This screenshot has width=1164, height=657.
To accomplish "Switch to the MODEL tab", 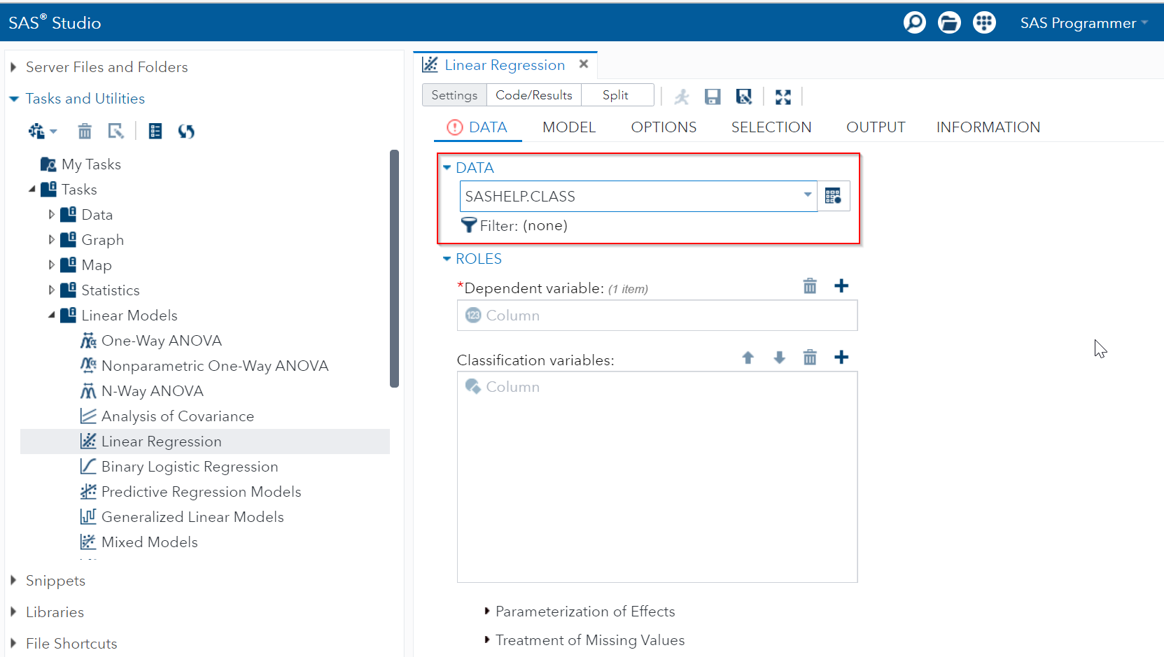I will pyautogui.click(x=568, y=127).
